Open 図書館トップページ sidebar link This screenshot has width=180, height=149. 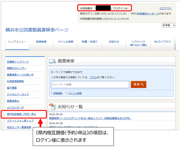point(18,62)
